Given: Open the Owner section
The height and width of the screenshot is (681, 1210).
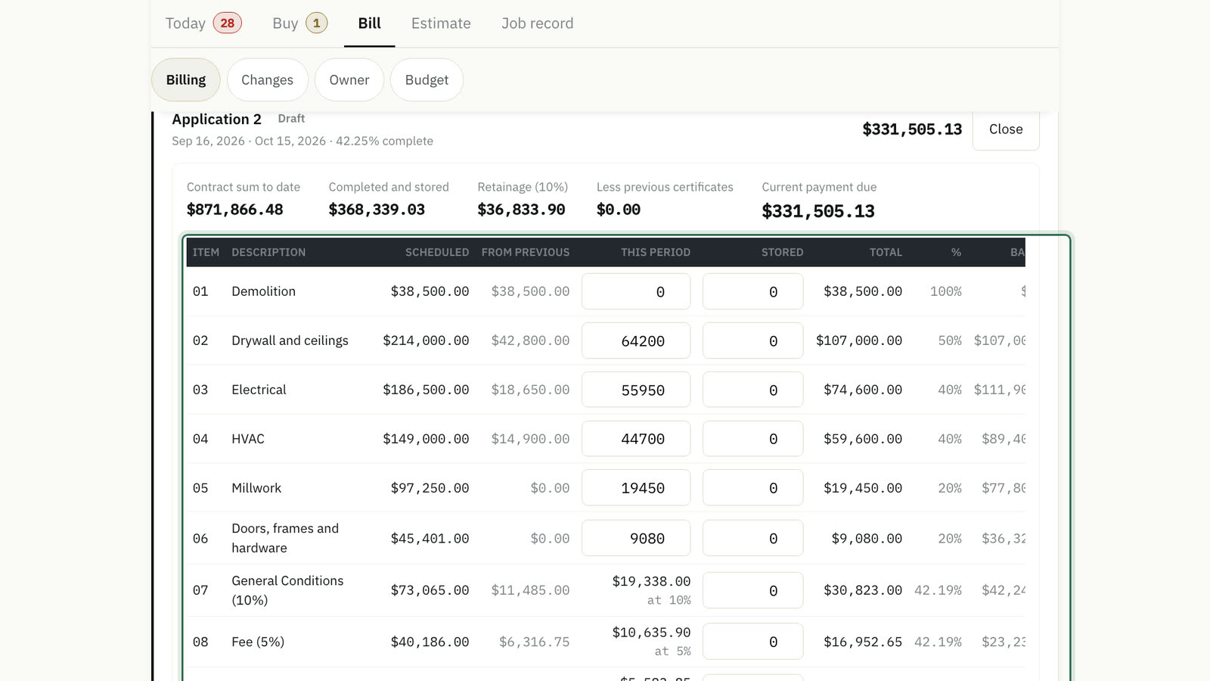Looking at the screenshot, I should click(x=349, y=80).
